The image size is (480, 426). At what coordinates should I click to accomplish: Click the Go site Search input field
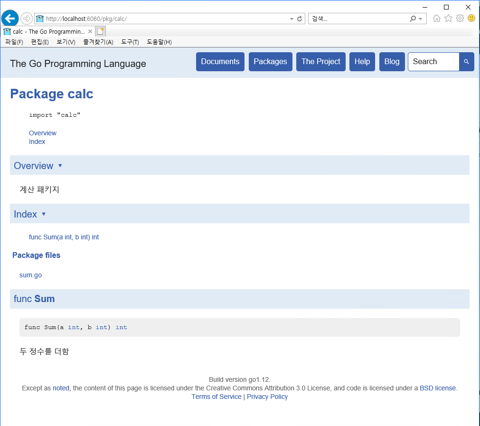point(433,62)
